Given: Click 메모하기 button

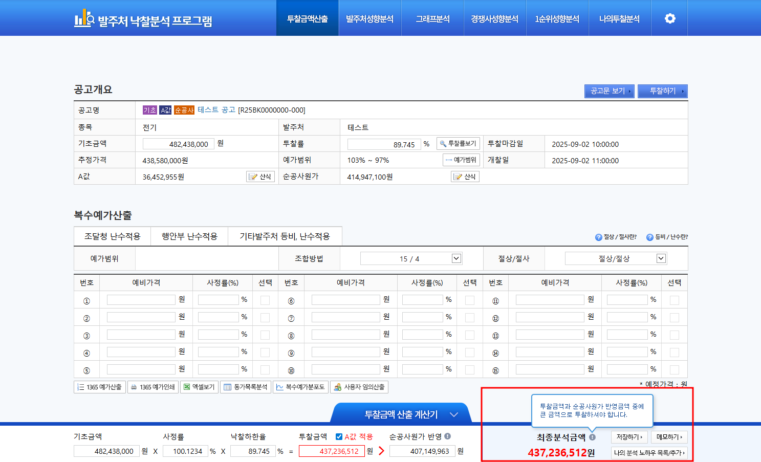Looking at the screenshot, I should coord(669,437).
